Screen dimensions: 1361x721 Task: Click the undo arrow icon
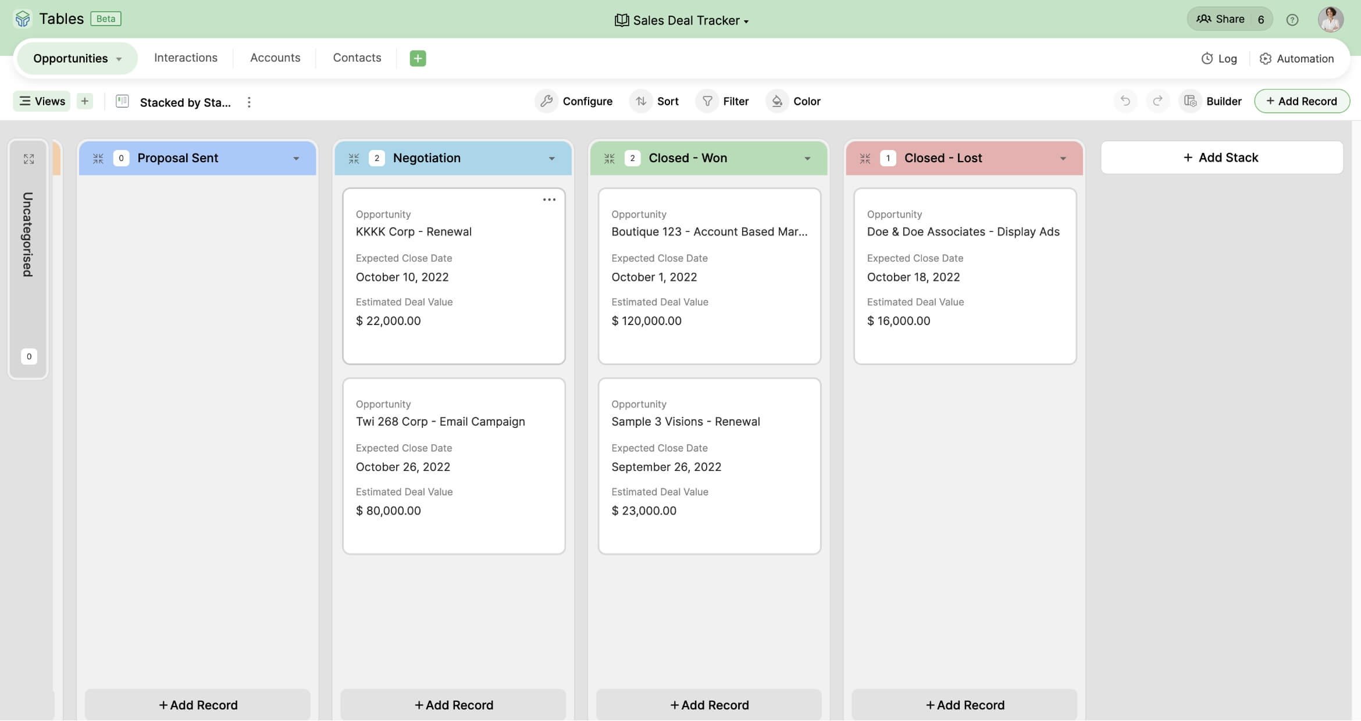tap(1125, 101)
